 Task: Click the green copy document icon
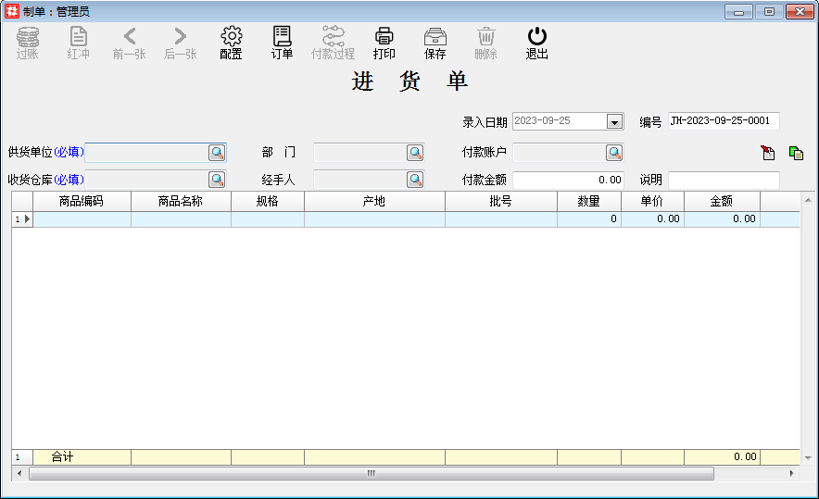pyautogui.click(x=796, y=153)
